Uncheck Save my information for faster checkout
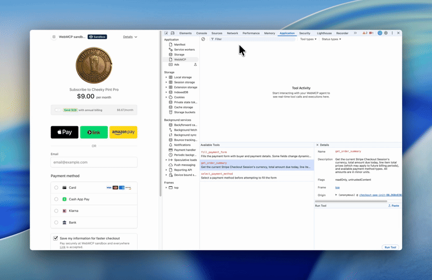The image size is (432, 280). [56, 238]
